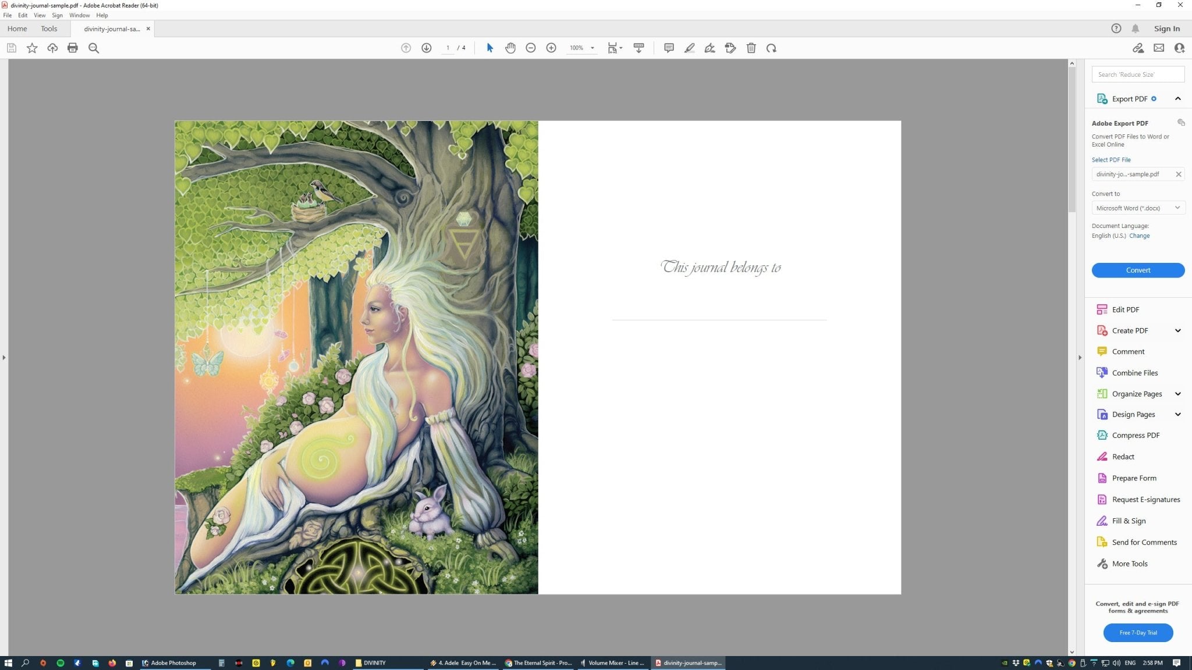This screenshot has width=1192, height=670.
Task: Click the zoom out minus icon
Action: click(x=530, y=48)
